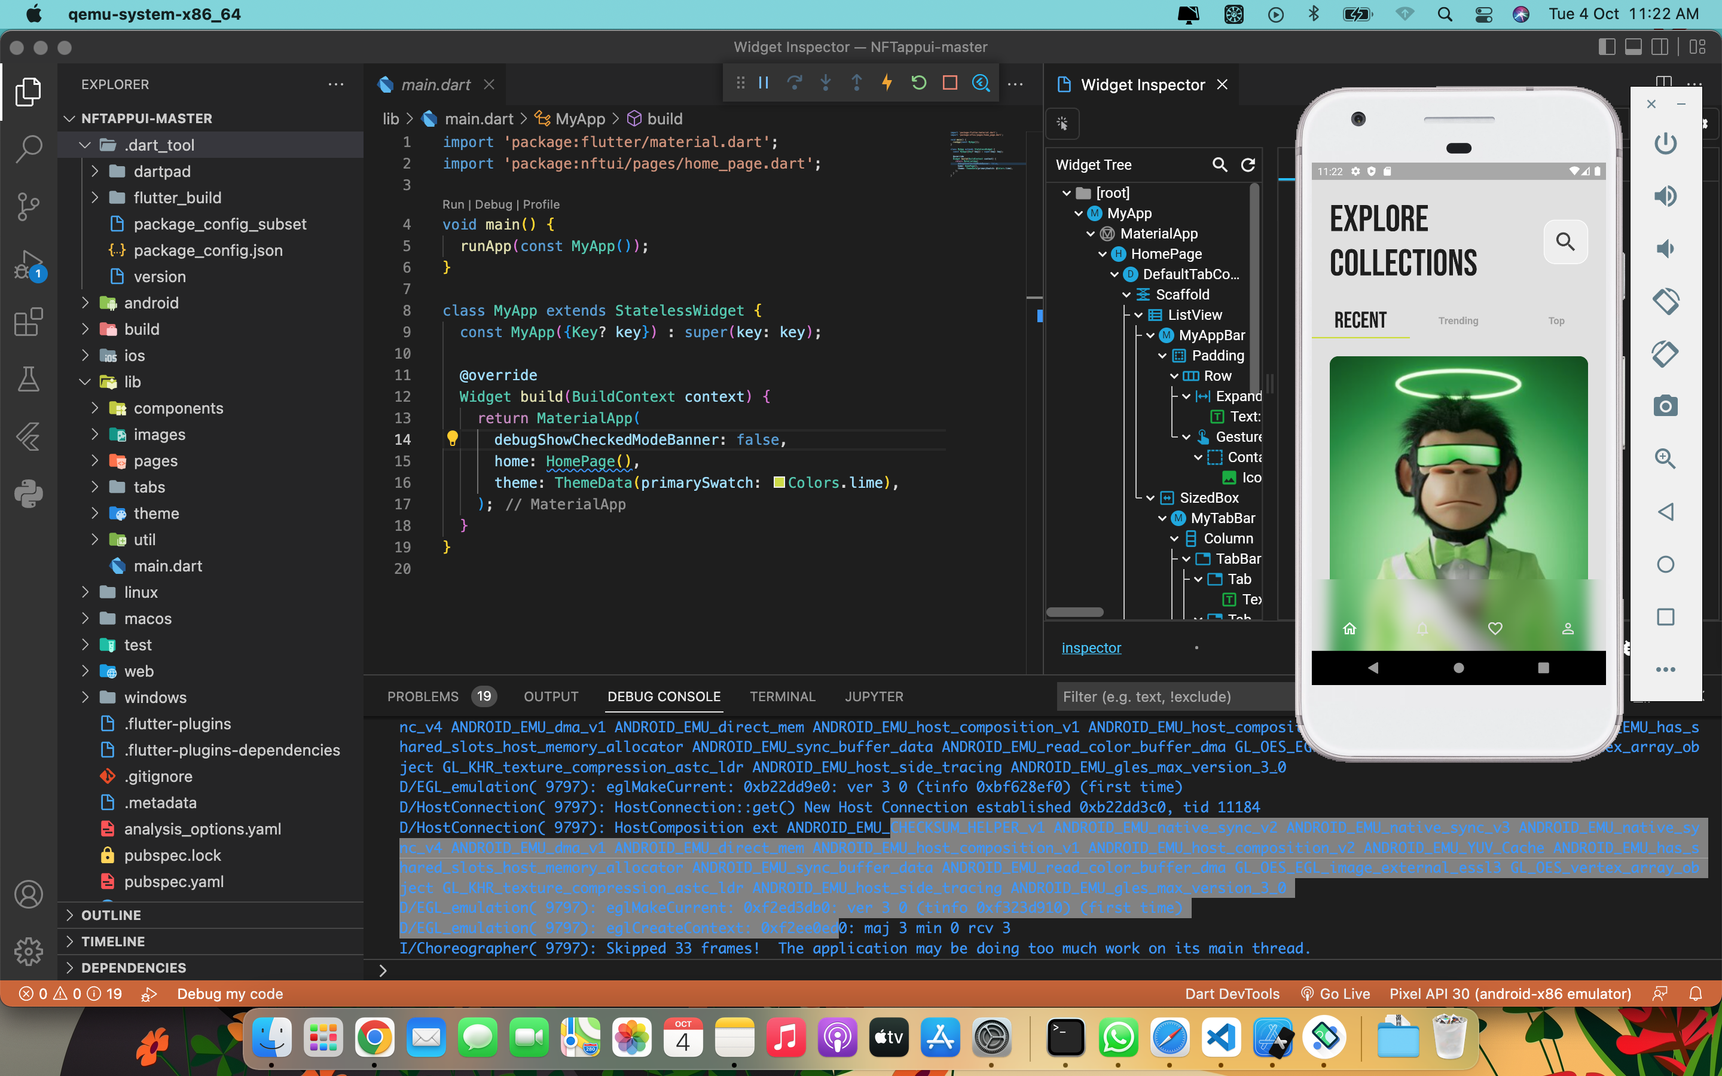Image resolution: width=1722 pixels, height=1076 pixels.
Task: Expand the android folder in Explorer
Action: pyautogui.click(x=87, y=302)
